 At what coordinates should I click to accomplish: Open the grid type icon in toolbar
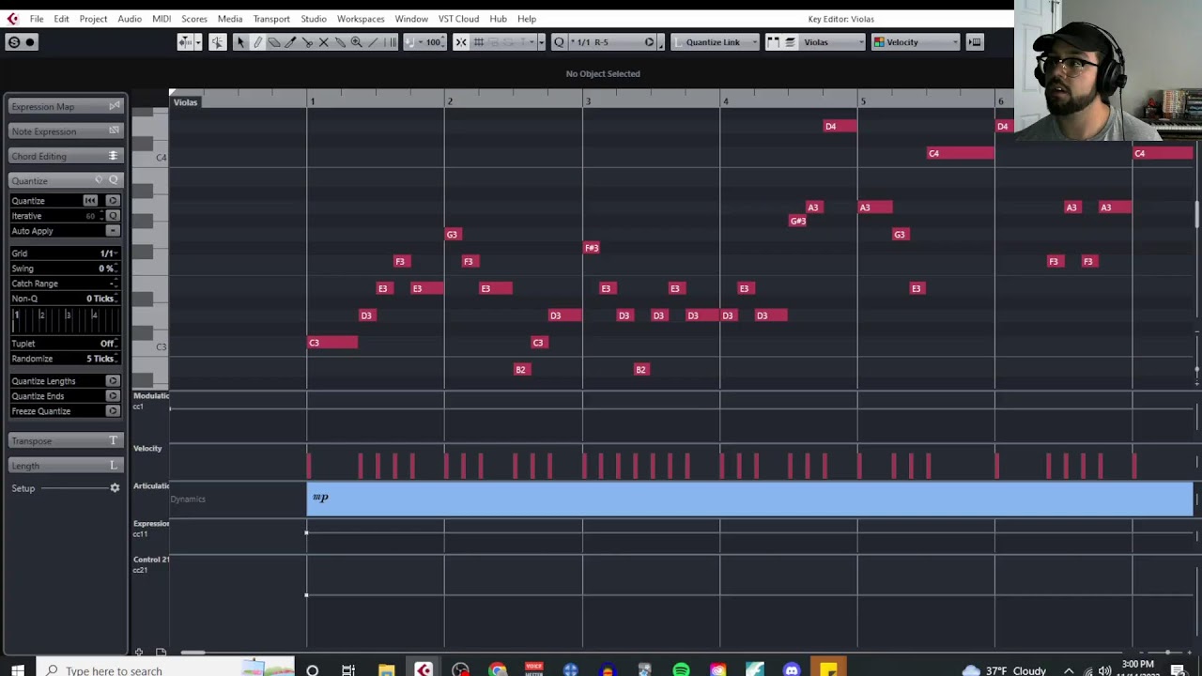[x=478, y=41]
